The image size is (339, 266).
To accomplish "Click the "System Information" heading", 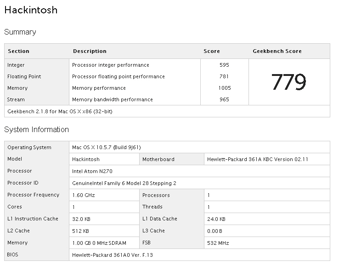I will tap(37, 129).
